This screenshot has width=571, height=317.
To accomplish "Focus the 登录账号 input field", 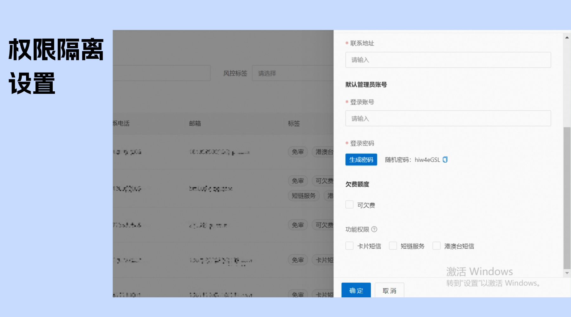I will [x=448, y=118].
